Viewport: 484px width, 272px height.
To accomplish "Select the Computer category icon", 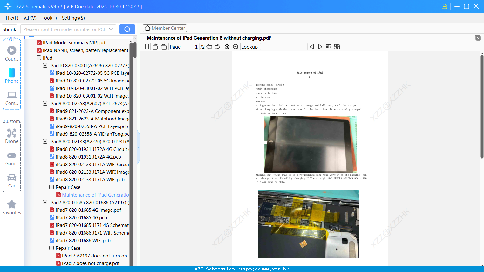I will [x=12, y=95].
